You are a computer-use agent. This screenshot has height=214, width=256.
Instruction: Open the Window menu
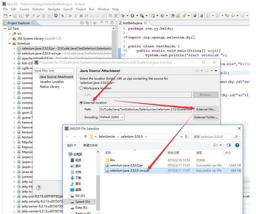coord(103,9)
